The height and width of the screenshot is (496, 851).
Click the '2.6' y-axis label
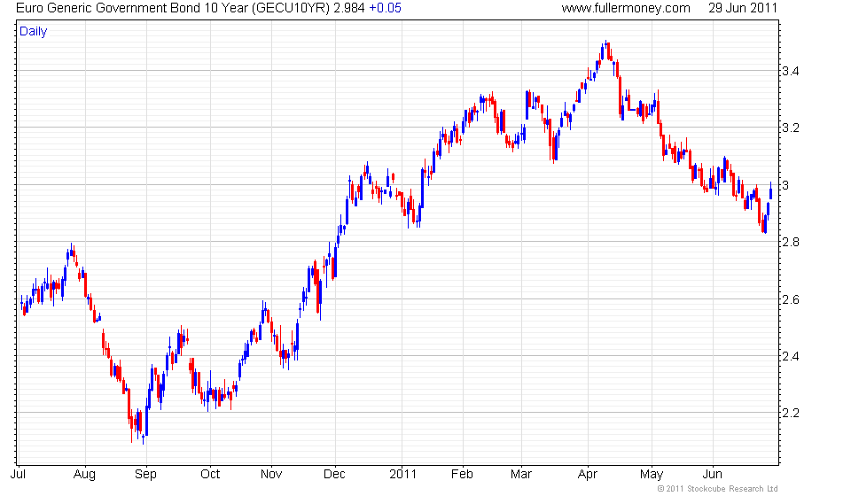790,299
